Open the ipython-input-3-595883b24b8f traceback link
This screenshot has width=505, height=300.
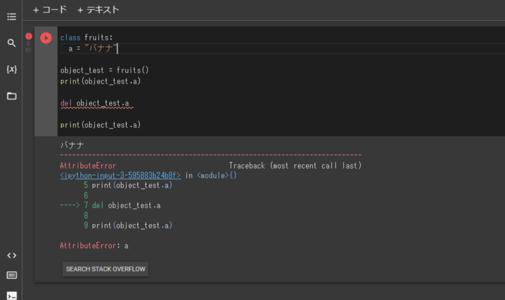tap(120, 175)
